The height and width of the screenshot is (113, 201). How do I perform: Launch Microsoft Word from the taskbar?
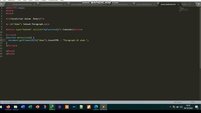click(23, 107)
